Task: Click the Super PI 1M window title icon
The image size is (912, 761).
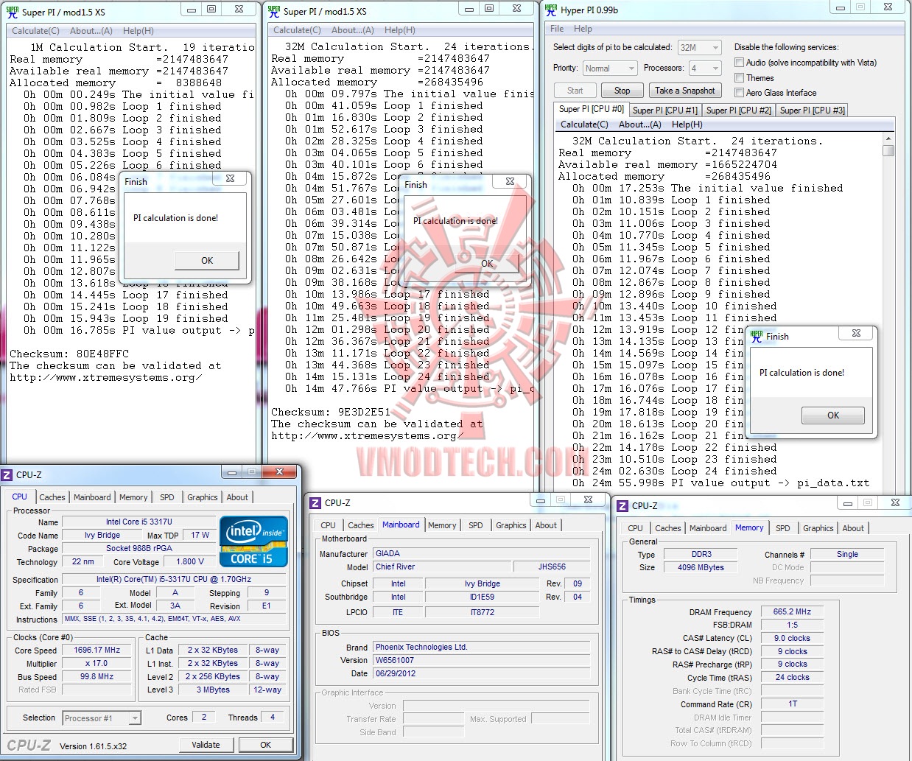Action: tap(13, 11)
